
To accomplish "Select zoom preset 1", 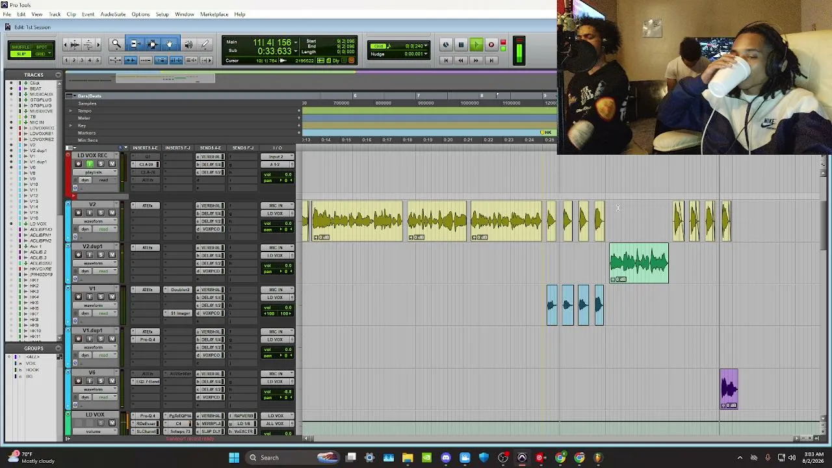I will [66, 60].
